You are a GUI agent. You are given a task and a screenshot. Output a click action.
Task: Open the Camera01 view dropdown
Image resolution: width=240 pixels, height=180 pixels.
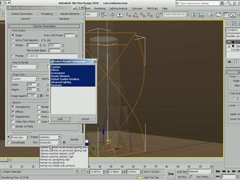(50, 142)
